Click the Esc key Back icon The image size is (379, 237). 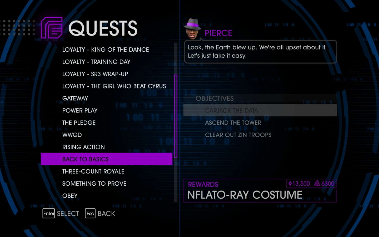90,213
